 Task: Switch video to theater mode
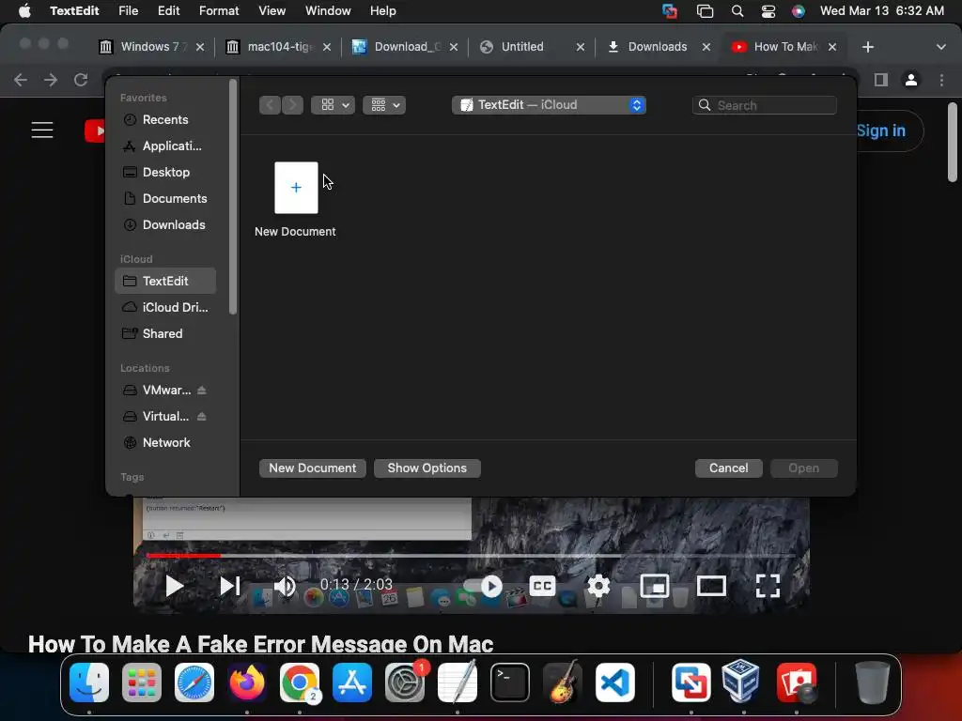click(x=711, y=586)
